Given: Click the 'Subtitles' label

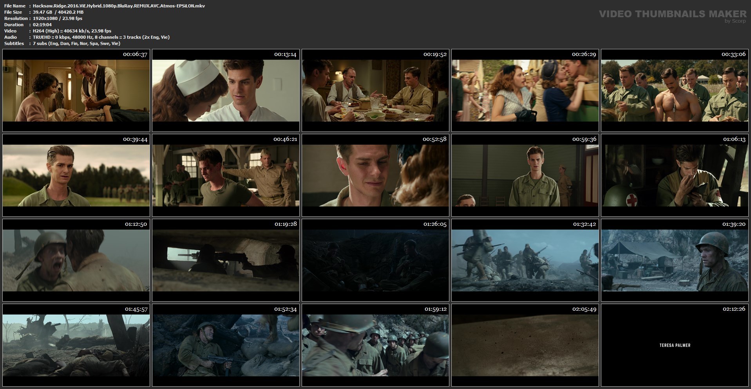Looking at the screenshot, I should (x=14, y=43).
